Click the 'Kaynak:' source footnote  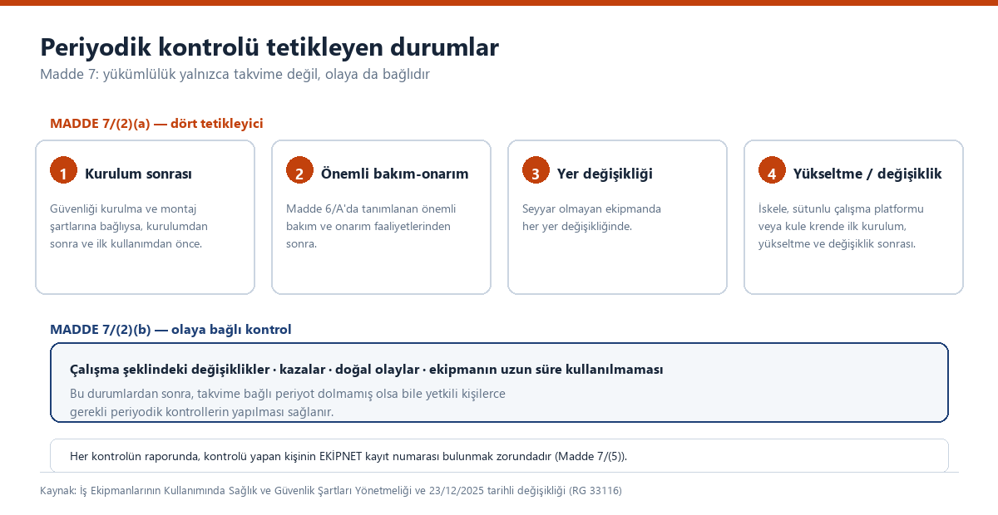331,491
